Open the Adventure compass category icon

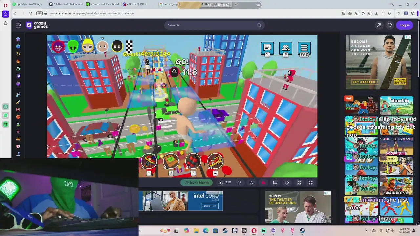pos(18,109)
